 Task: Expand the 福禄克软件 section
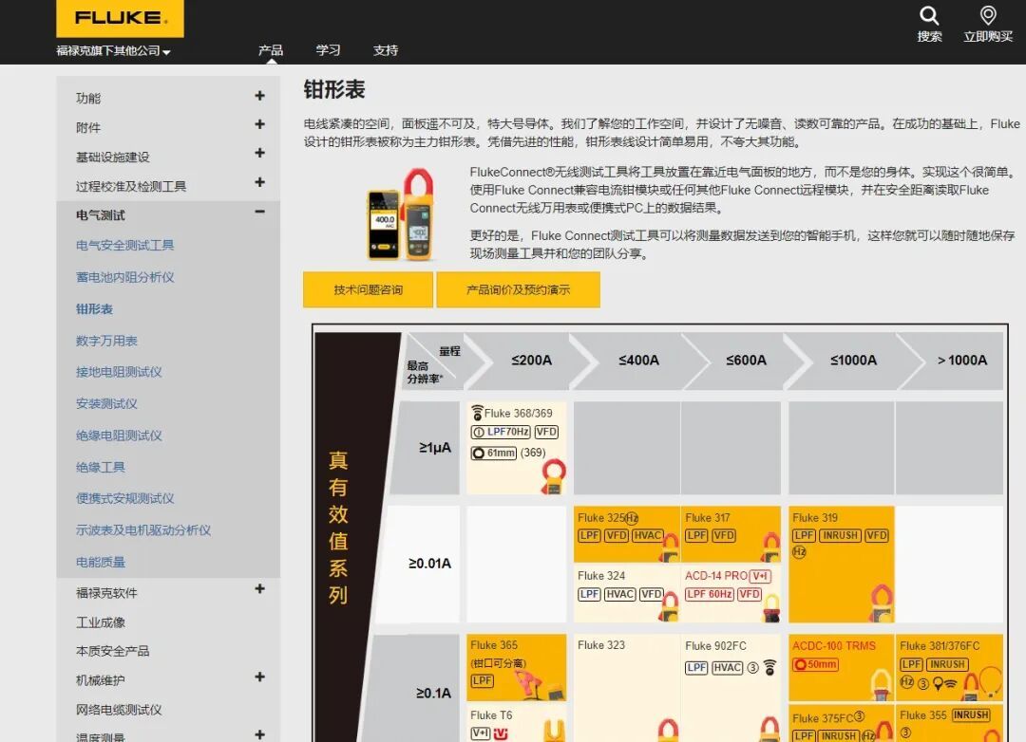click(259, 589)
